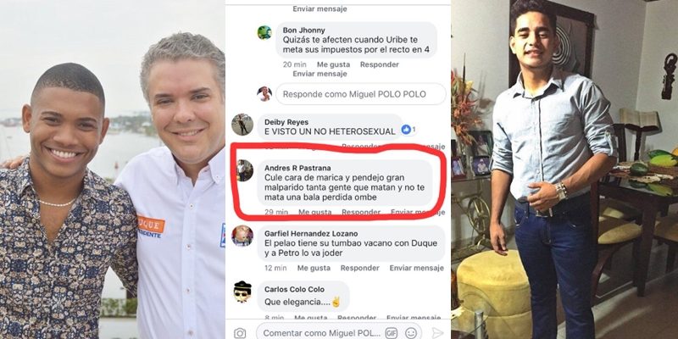Open Deiby Reyes profile picture

pyautogui.click(x=242, y=125)
